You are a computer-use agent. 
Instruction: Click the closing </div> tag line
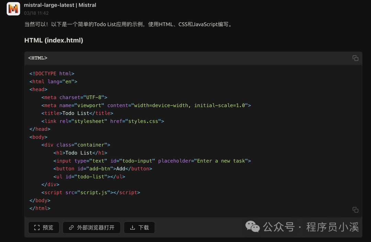point(50,184)
